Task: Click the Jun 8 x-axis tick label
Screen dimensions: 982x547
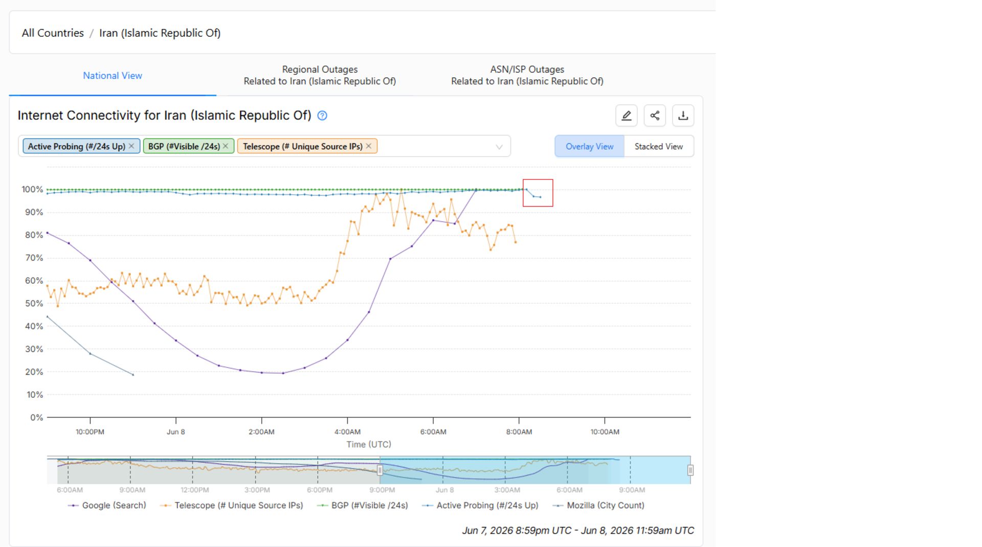Action: point(176,432)
